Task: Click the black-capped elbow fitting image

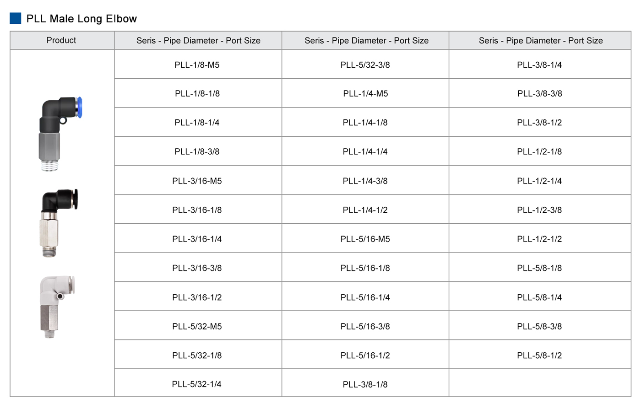Action: [x=59, y=222]
